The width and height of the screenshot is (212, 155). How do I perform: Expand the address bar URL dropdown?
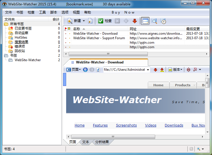coord(148,70)
